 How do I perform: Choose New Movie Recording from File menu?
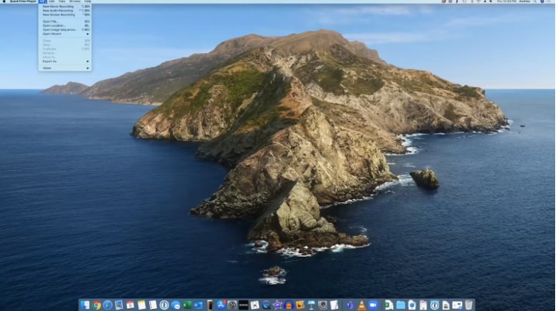pos(65,6)
